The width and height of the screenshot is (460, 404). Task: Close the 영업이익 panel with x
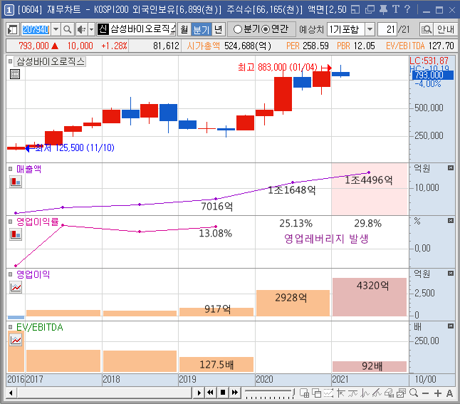451,274
